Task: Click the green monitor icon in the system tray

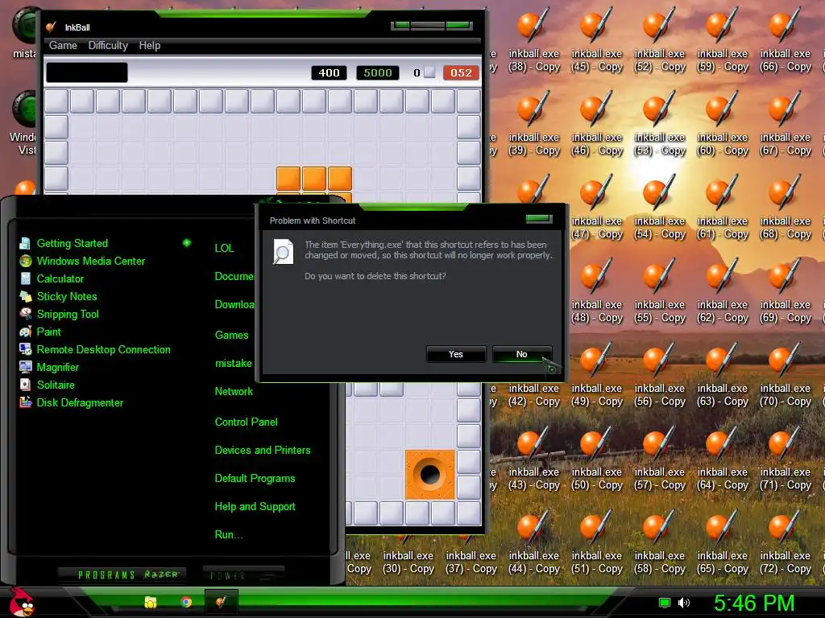Action: [x=665, y=603]
